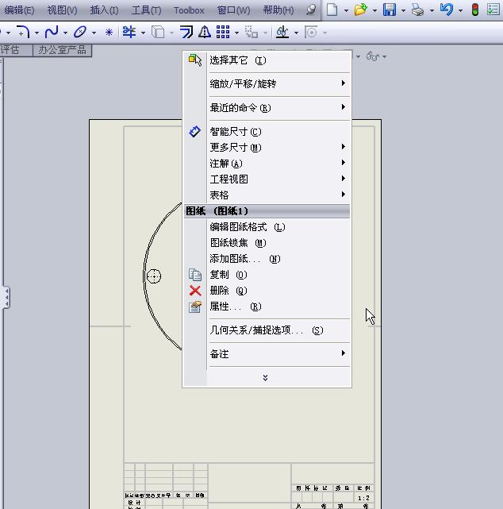This screenshot has width=503, height=509.
Task: Open Display/Delete Relations tool
Action: (282, 32)
